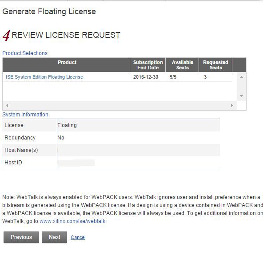263x263 pixels.
Task: Click the Requested Seats column header
Action: [215, 65]
